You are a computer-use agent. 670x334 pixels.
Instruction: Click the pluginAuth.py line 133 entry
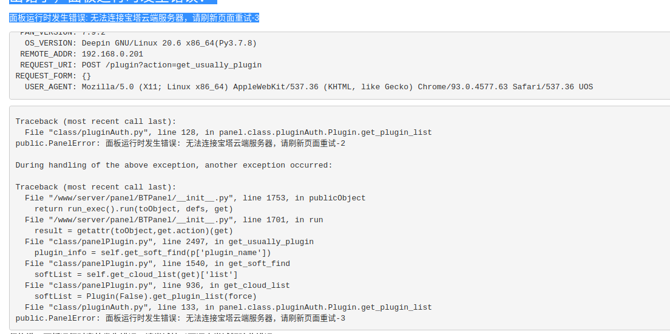click(228, 307)
